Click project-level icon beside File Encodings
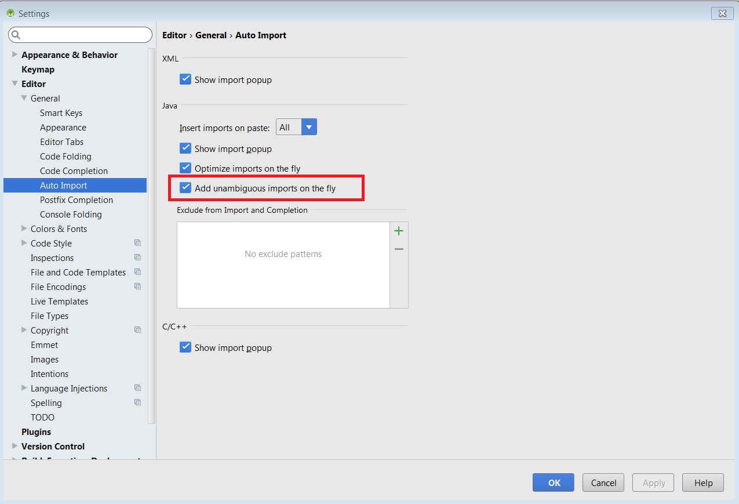The height and width of the screenshot is (504, 739). coord(137,287)
